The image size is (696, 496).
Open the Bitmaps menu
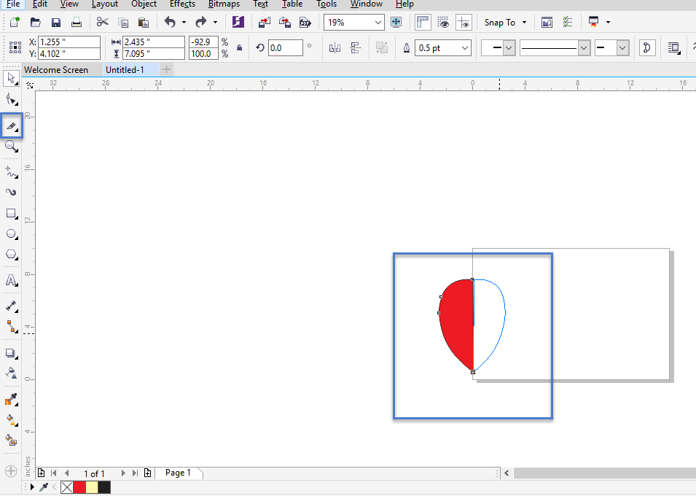click(224, 4)
